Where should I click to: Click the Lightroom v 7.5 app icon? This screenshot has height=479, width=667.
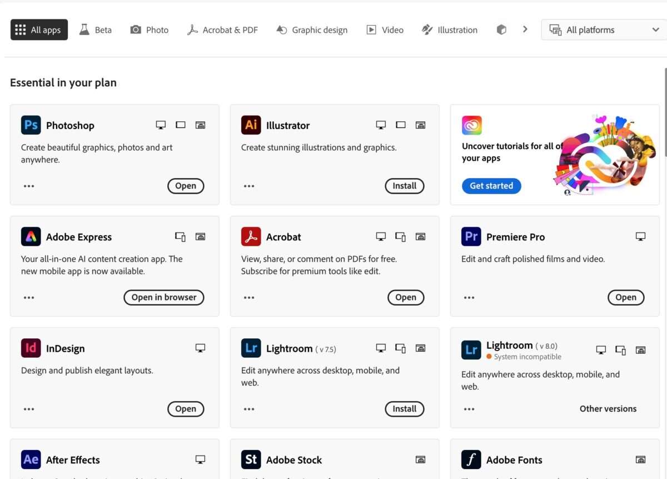coord(251,348)
